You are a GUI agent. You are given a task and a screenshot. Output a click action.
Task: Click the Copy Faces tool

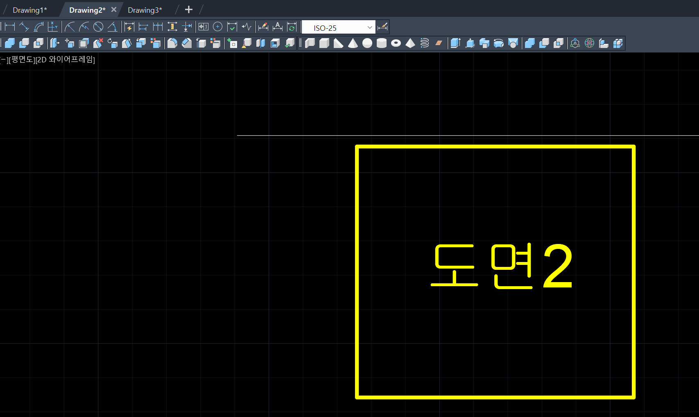[x=141, y=43]
